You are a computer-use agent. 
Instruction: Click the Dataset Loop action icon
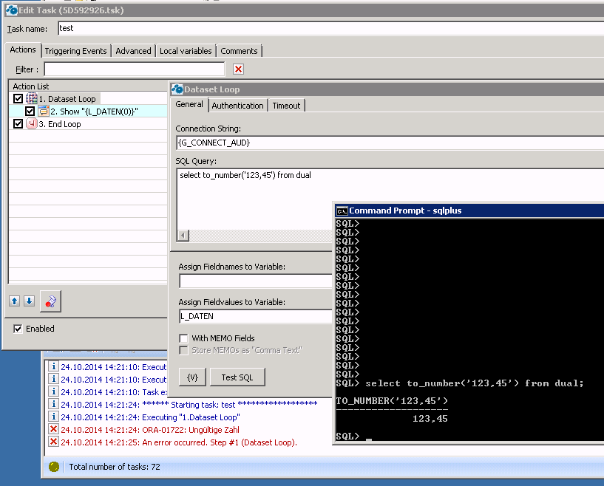[32, 99]
